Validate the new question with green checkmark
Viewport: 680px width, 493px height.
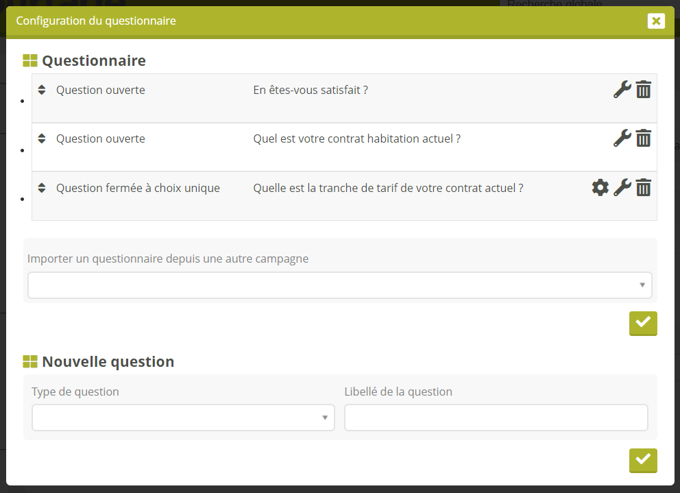[642, 460]
